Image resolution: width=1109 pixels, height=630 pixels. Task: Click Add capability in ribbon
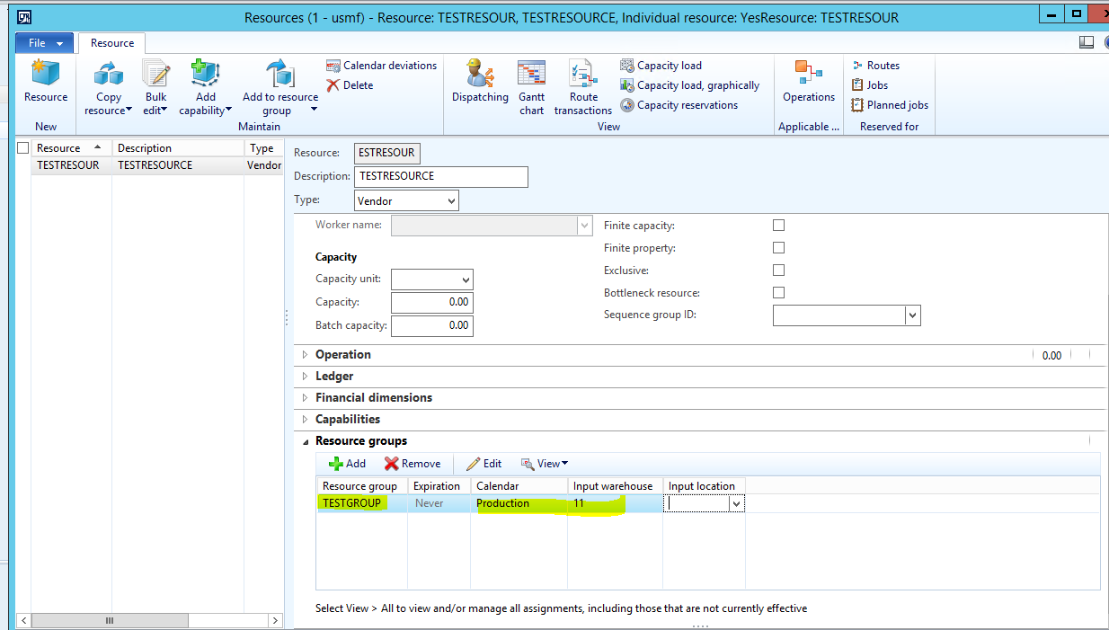pos(205,87)
